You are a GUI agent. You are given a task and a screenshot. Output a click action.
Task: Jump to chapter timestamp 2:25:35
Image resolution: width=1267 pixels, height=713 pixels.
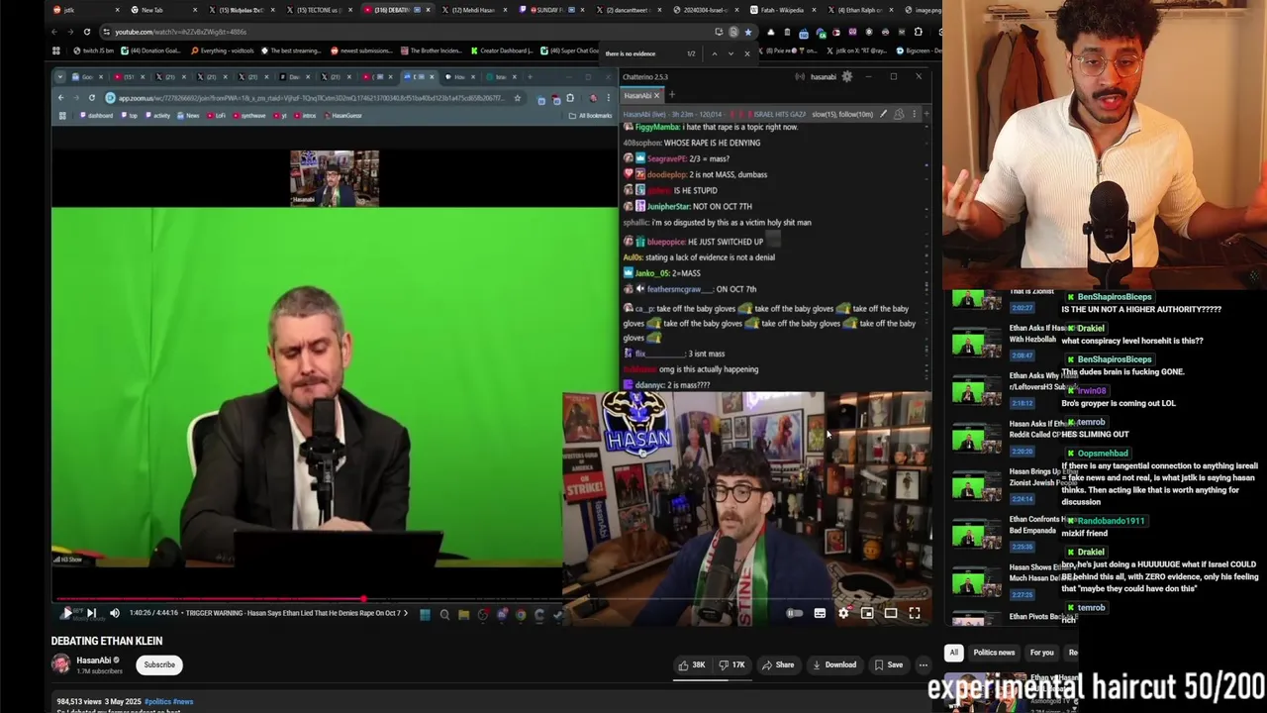(1021, 547)
